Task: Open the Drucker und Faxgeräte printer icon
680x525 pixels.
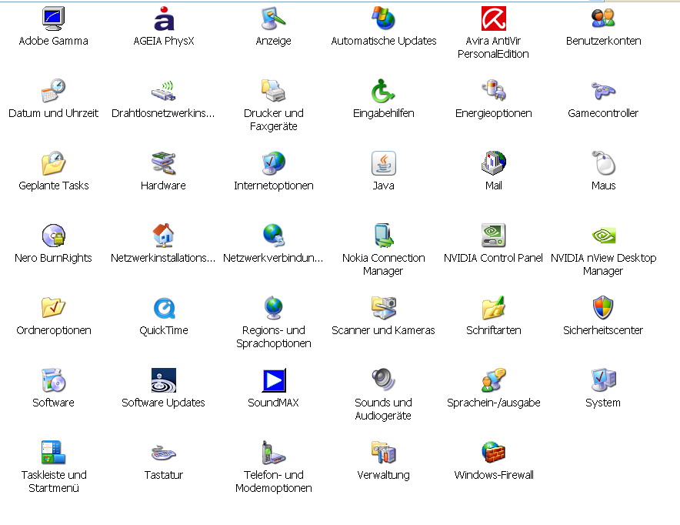Action: [x=273, y=91]
